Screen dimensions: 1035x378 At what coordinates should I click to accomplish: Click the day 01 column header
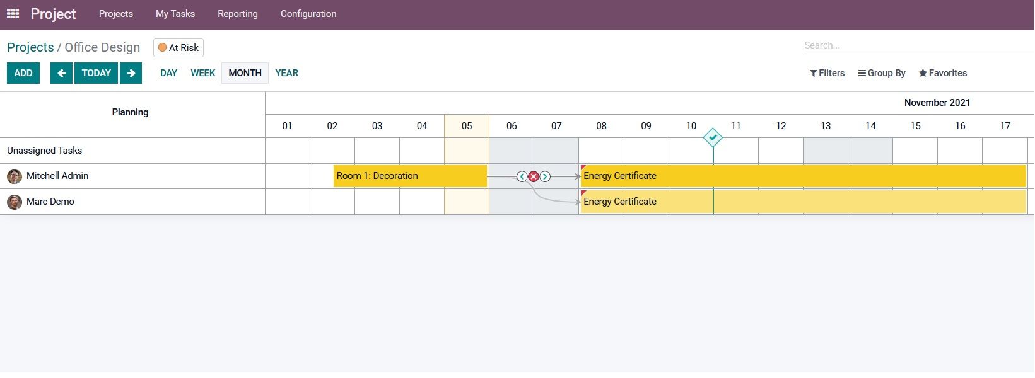click(287, 126)
